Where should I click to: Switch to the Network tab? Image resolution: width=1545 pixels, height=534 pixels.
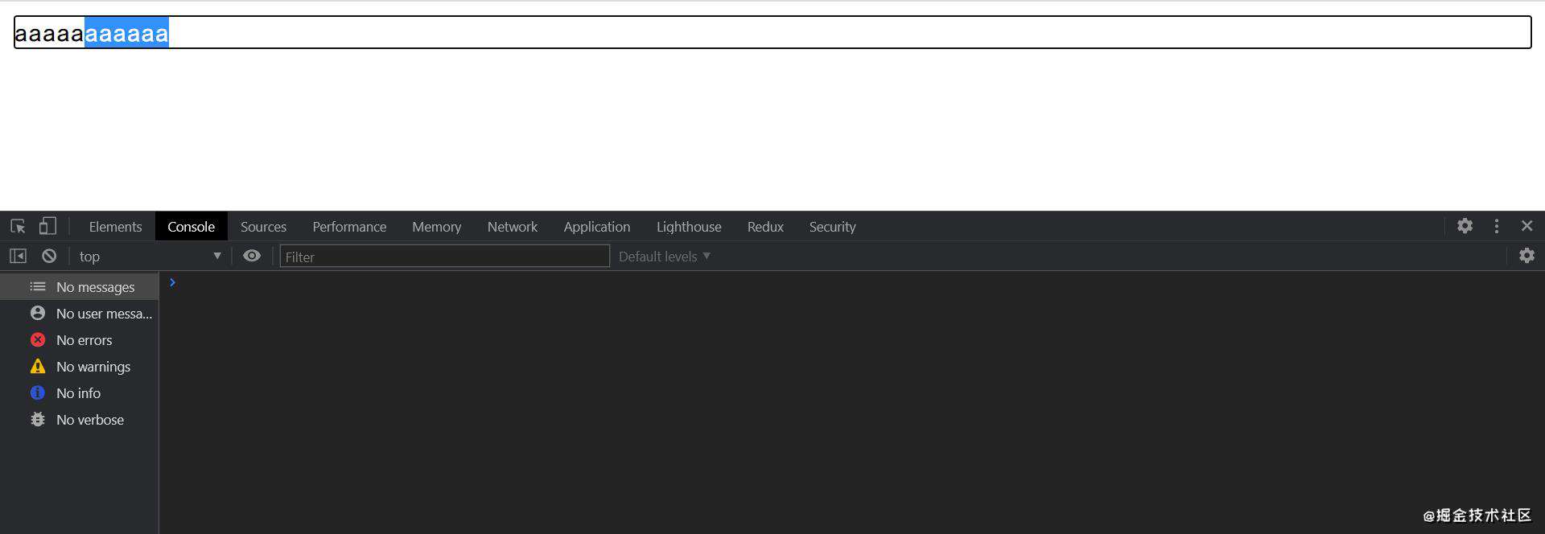(x=512, y=227)
